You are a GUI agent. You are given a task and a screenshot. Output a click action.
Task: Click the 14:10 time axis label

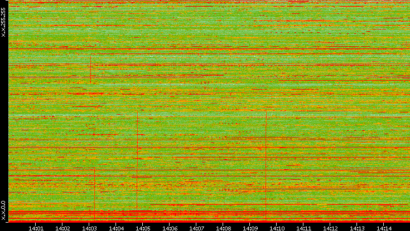point(277,228)
